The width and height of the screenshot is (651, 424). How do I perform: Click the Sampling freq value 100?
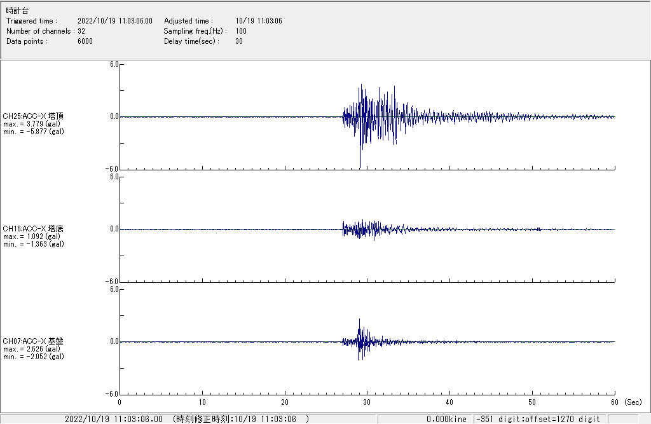click(241, 31)
